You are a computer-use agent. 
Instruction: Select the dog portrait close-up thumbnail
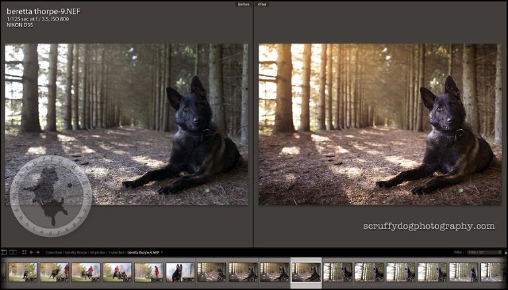click(180, 271)
